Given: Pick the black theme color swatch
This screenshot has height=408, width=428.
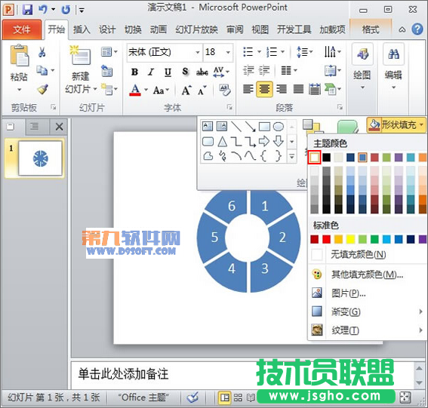Looking at the screenshot, I should 326,158.
